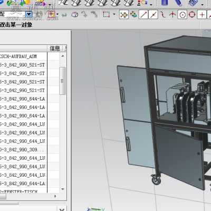
Task: Click the clear snap points icon with colored dots
Action: 133,14
